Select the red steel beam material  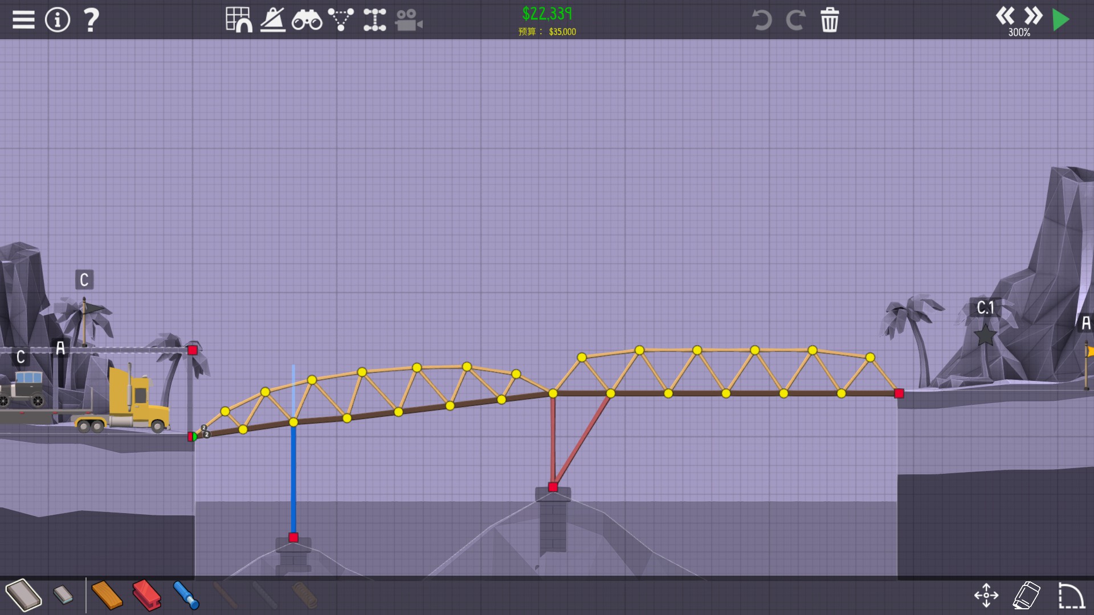(146, 595)
